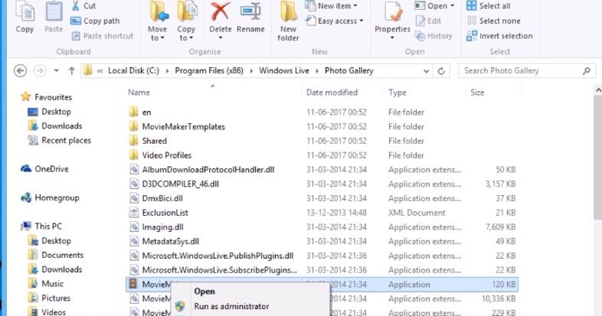Go up one folder level
Image resolution: width=602 pixels, height=316 pixels.
click(x=71, y=70)
